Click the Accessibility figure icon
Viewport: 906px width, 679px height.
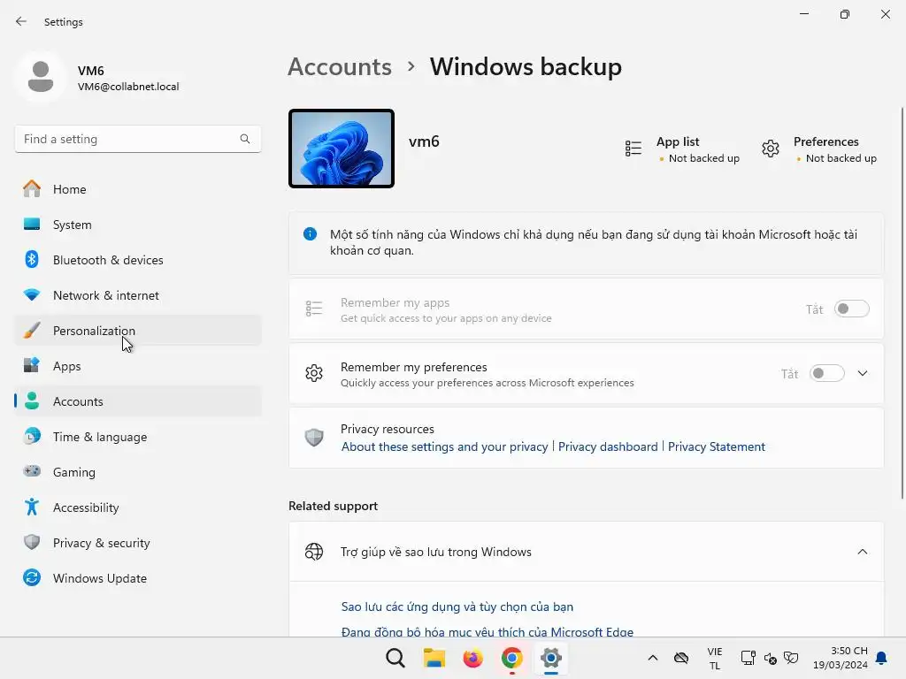coord(32,507)
